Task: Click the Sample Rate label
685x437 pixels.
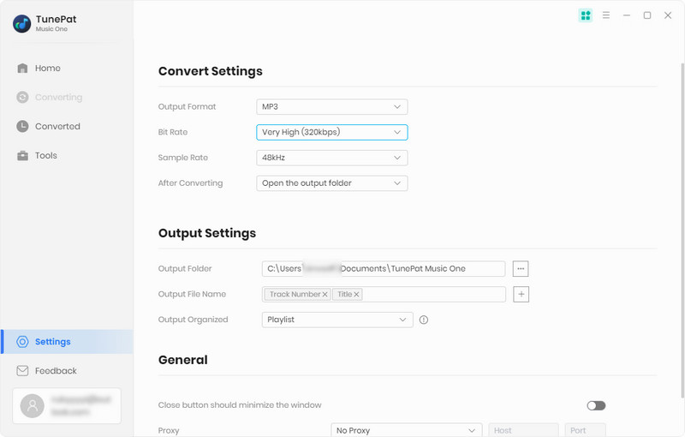Action: pyautogui.click(x=183, y=158)
